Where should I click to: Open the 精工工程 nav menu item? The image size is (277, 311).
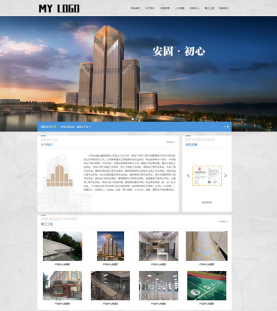(x=209, y=8)
